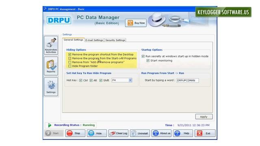Viewport: 260px width, 146px height.
Task: Open Keystrokes Activities panel
Action: [x=51, y=45]
